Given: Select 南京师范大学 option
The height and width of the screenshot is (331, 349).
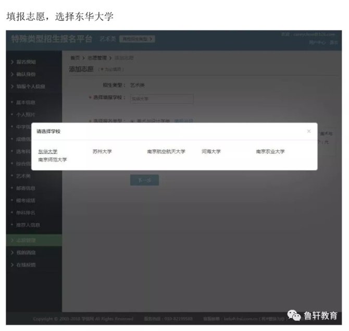Looking at the screenshot, I should pos(53,160).
